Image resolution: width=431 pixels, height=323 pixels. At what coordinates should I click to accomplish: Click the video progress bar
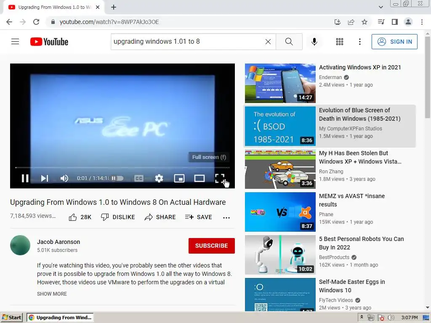122,167
